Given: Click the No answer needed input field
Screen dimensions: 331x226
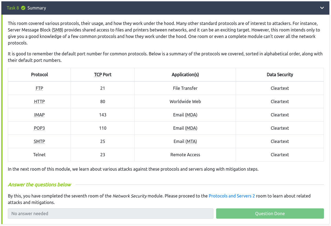Looking at the screenshot, I should [111, 214].
